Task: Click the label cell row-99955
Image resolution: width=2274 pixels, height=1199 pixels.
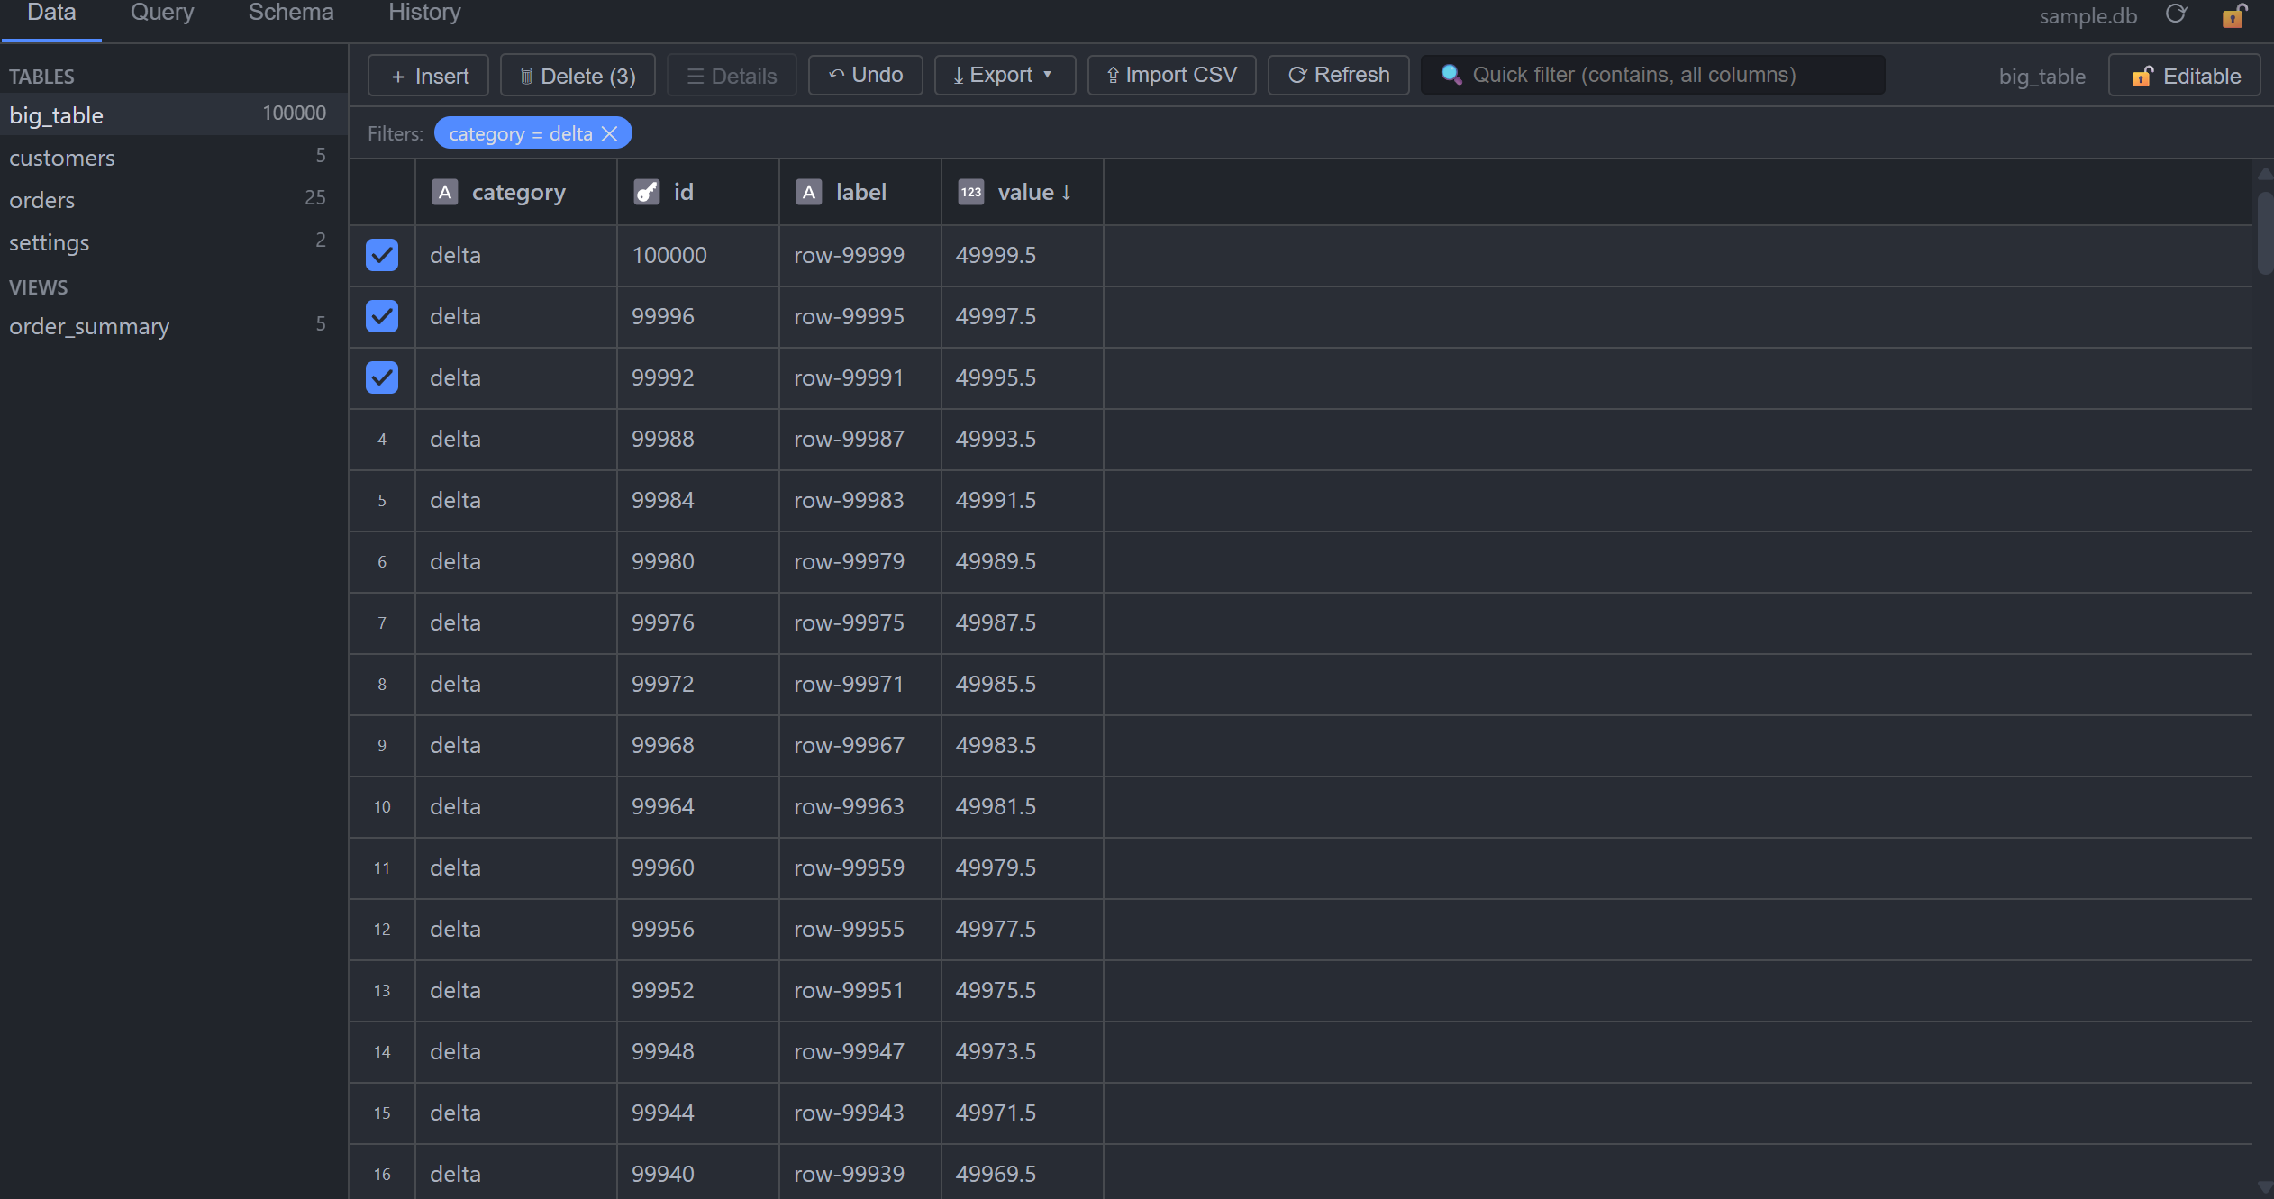Action: click(x=860, y=930)
